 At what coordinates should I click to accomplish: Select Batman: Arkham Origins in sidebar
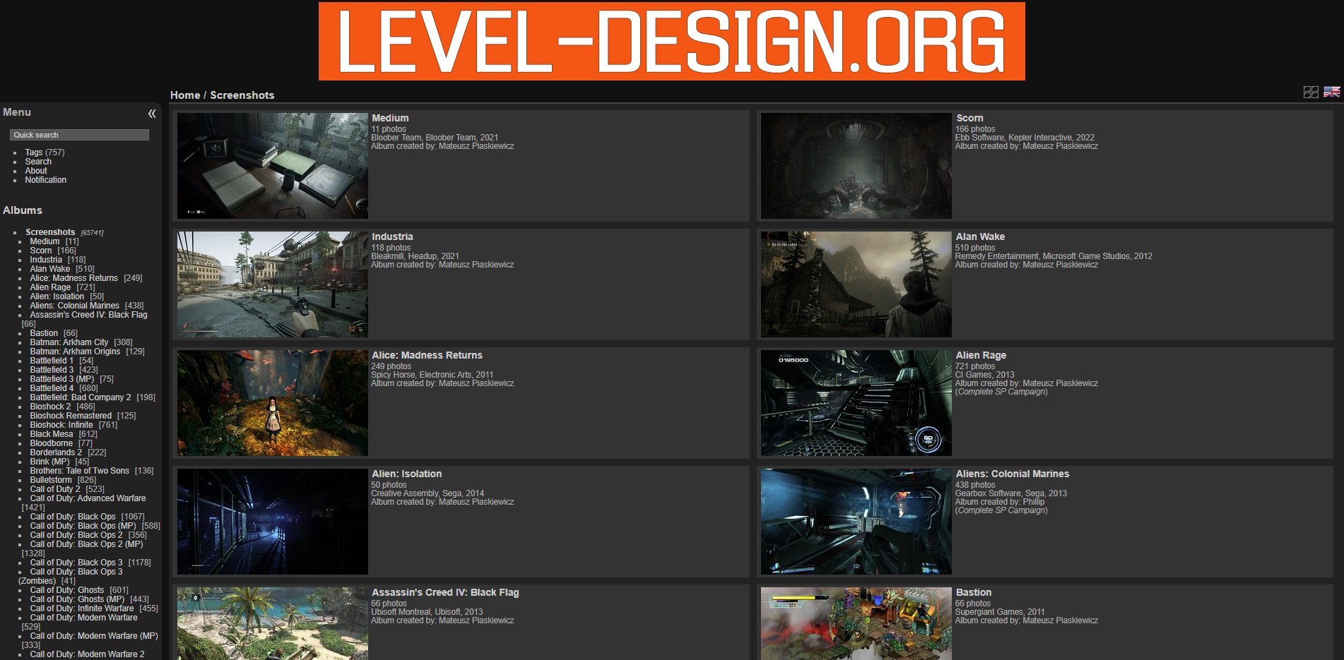point(75,352)
